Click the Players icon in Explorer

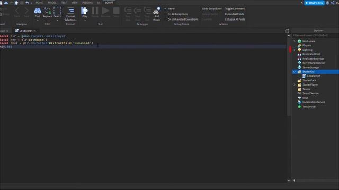(299, 45)
